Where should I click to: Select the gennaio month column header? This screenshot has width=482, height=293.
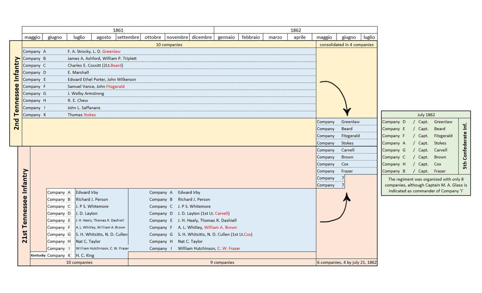226,37
